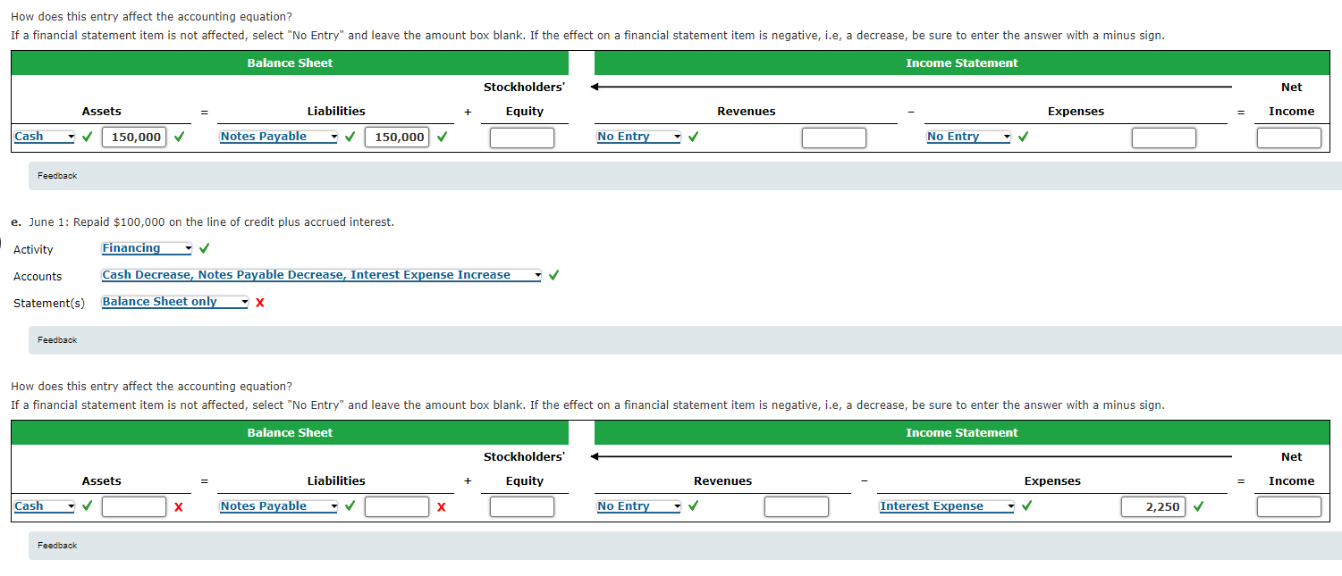Click the red X beside Balance Sheet only
Screen dimensions: 1342x576
(260, 303)
